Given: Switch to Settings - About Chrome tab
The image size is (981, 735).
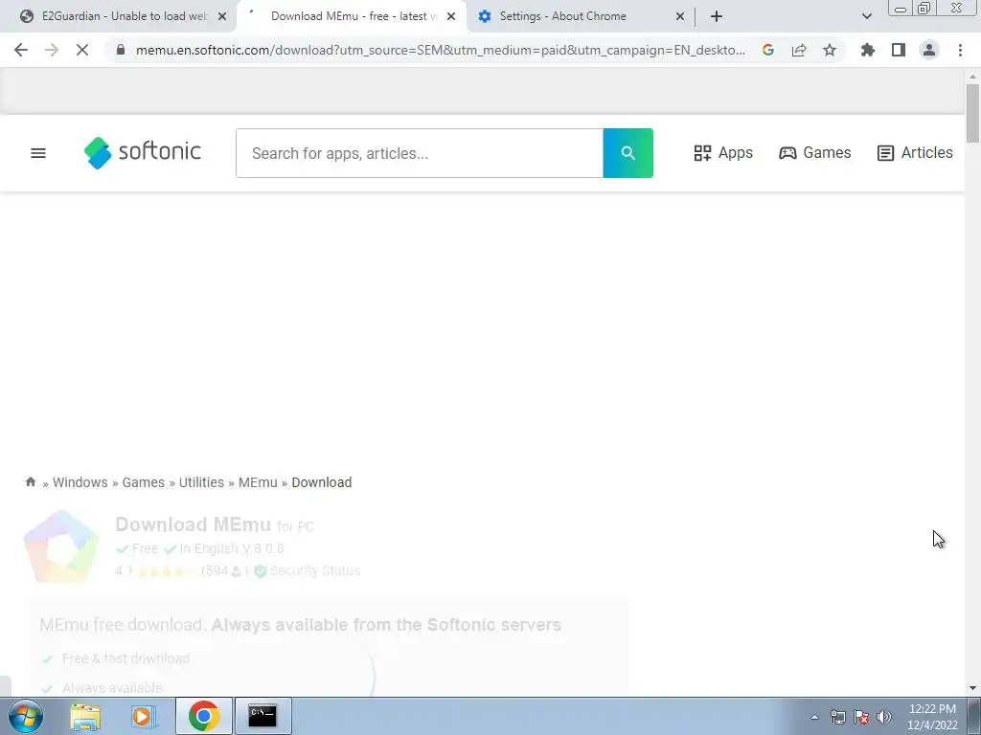Looking at the screenshot, I should (562, 16).
